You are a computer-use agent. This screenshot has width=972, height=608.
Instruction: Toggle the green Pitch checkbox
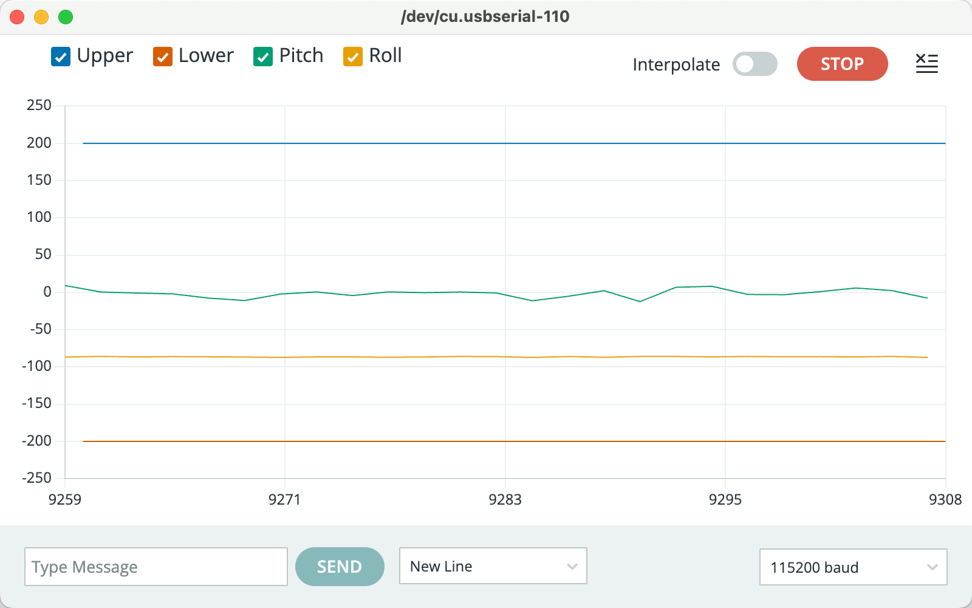click(263, 57)
